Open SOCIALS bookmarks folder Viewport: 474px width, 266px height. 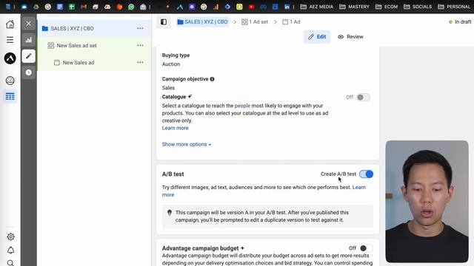pyautogui.click(x=418, y=7)
